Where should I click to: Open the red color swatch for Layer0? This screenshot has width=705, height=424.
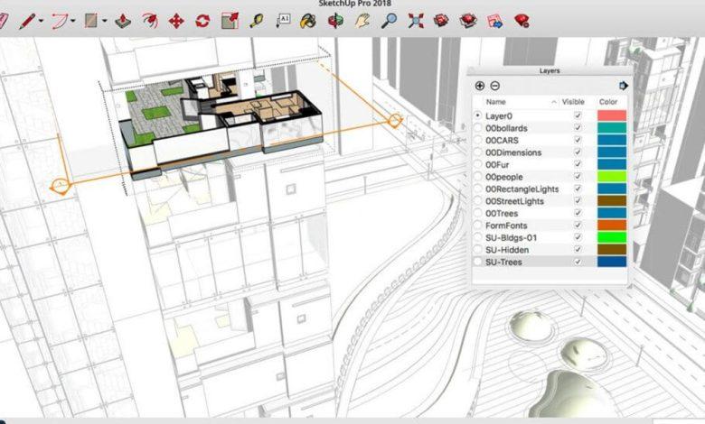pyautogui.click(x=612, y=115)
